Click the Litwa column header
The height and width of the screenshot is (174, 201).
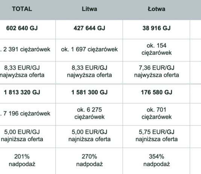pos(89,9)
